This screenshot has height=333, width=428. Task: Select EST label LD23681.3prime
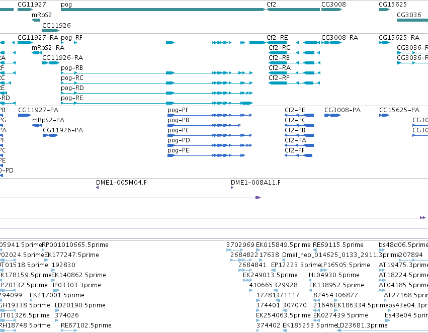[x=363, y=325]
